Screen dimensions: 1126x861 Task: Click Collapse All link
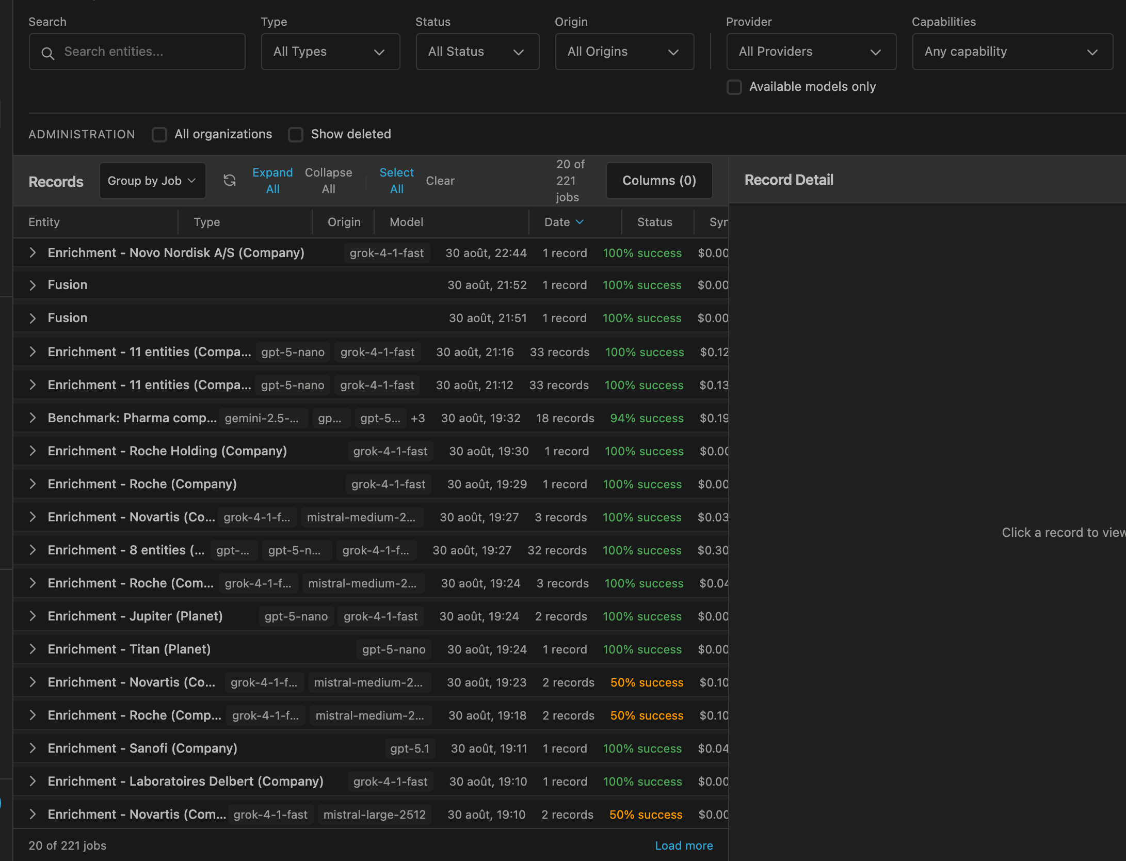point(329,181)
